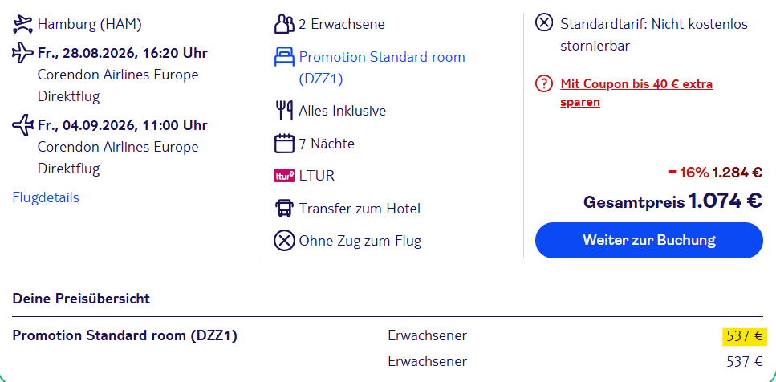Click the struck-through 1.284 € old price
The height and width of the screenshot is (382, 776).
pyautogui.click(x=737, y=173)
